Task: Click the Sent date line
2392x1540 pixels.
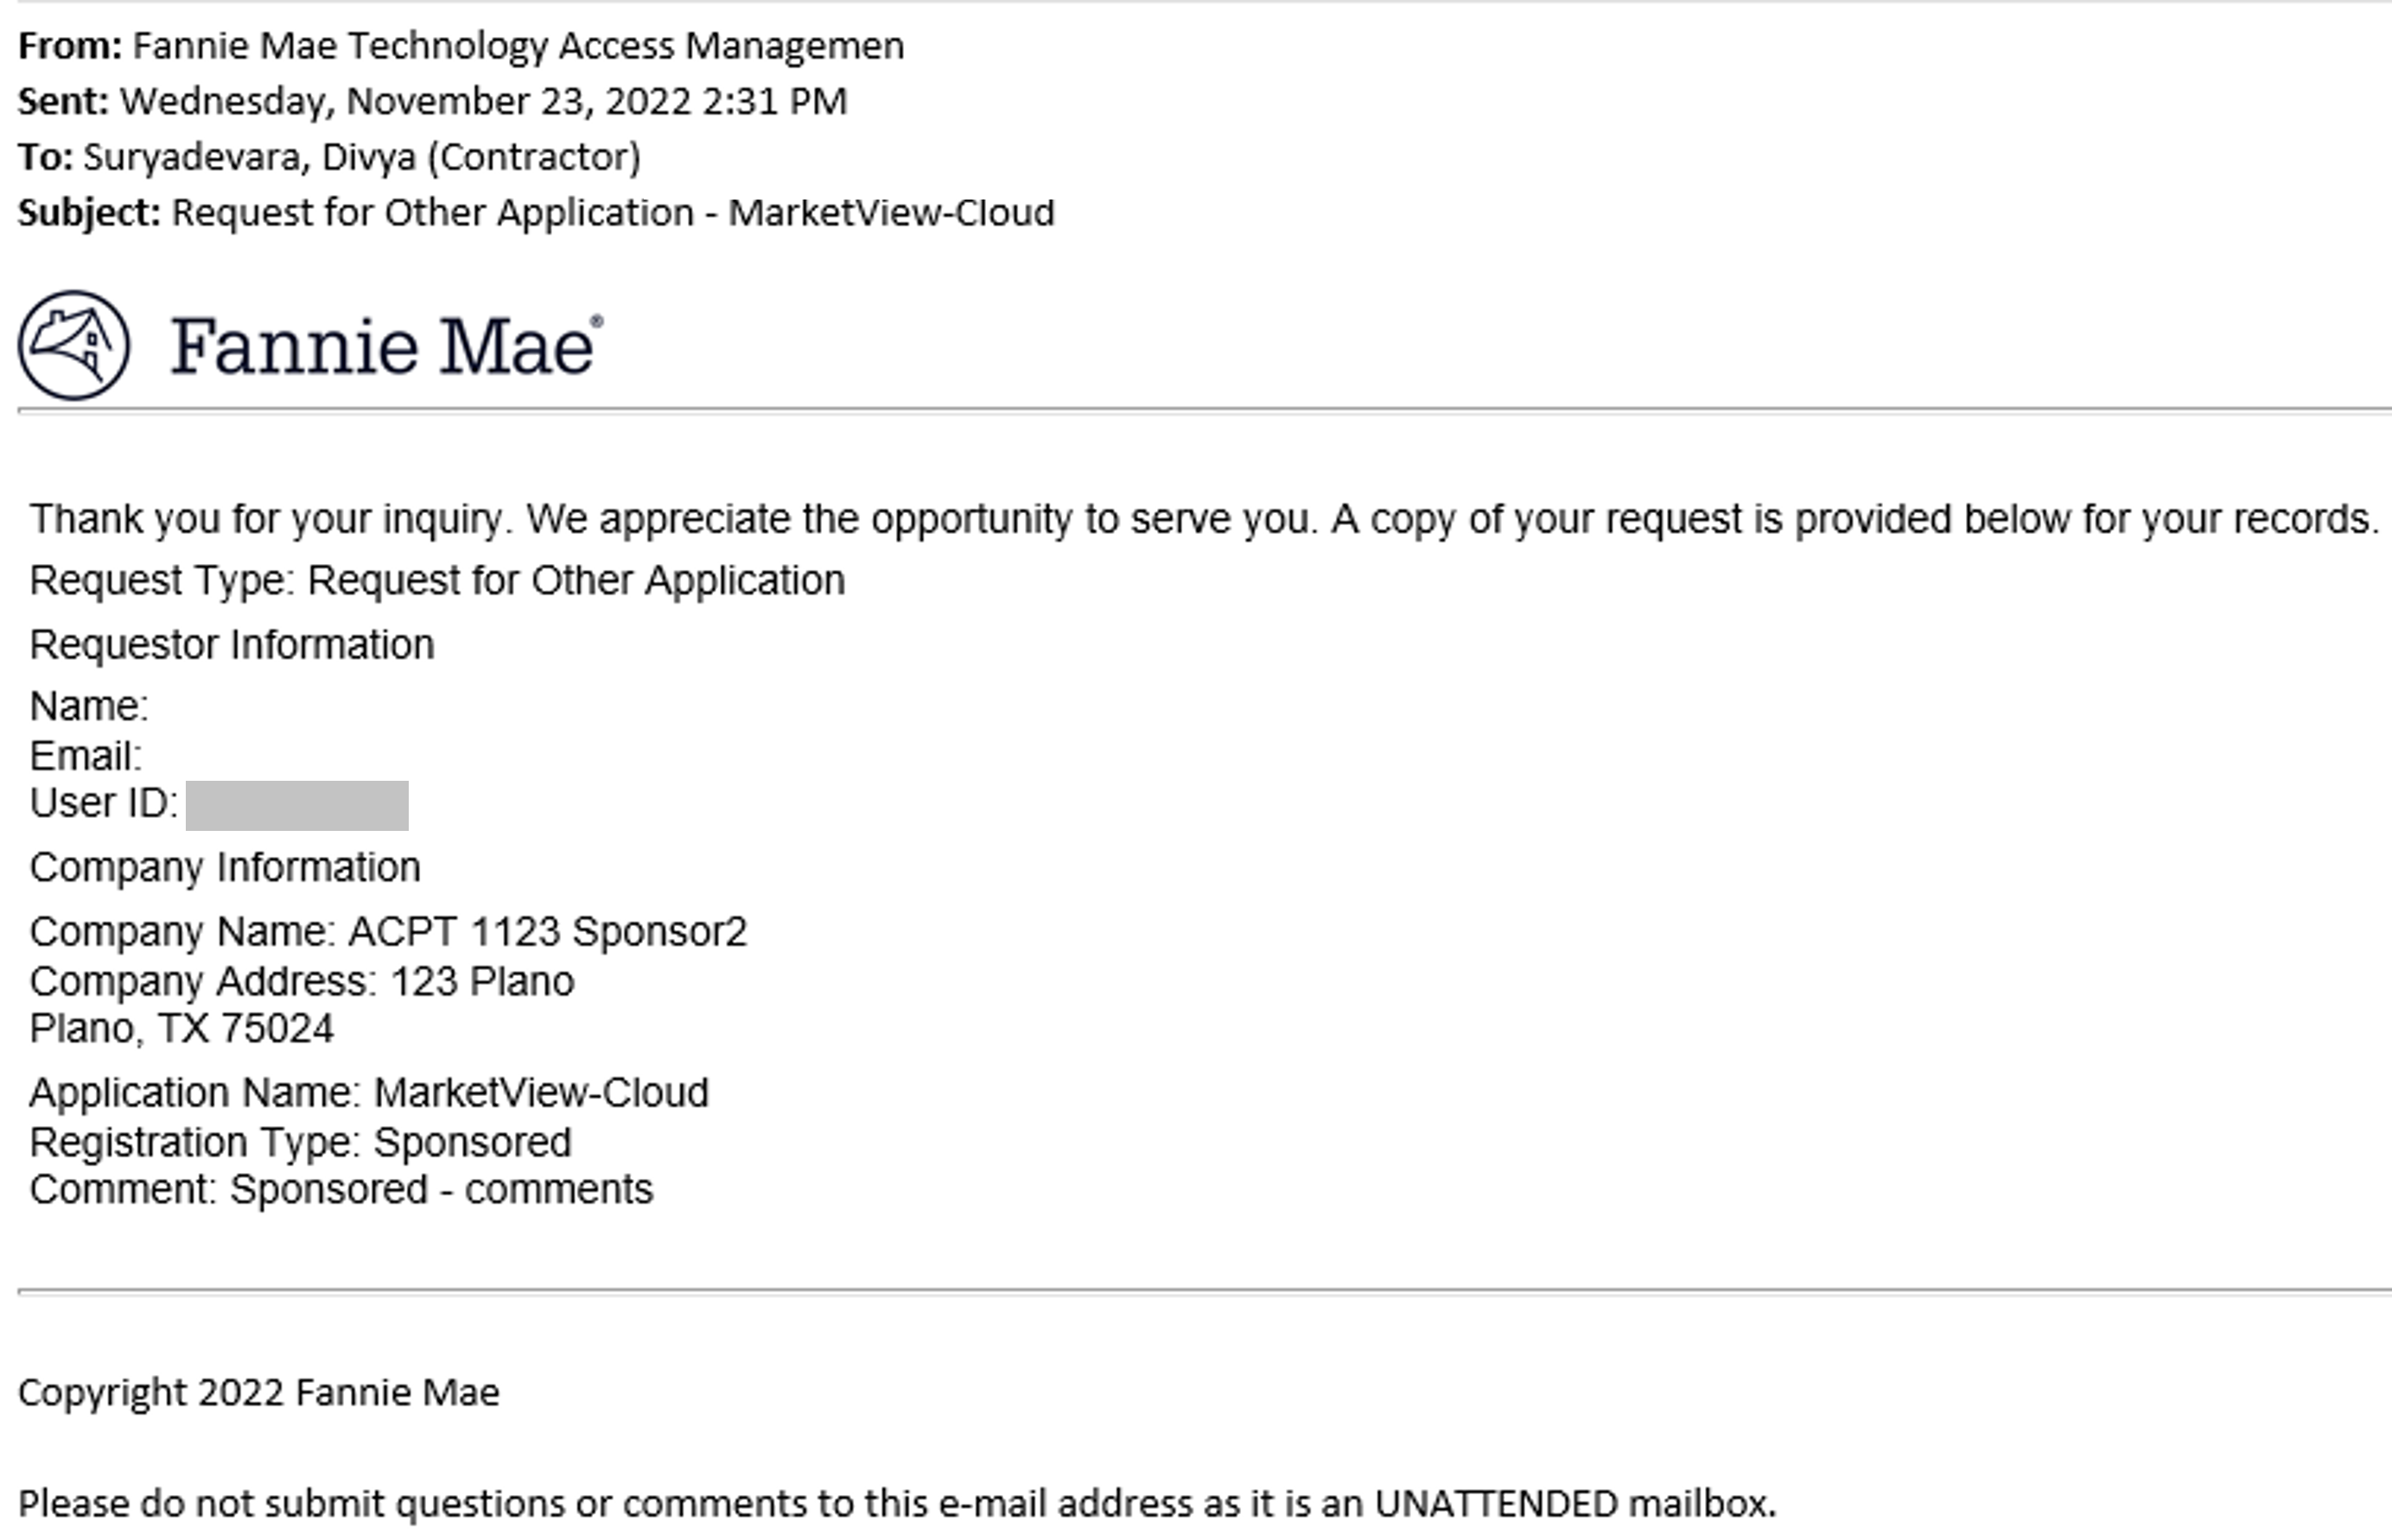Action: (x=432, y=102)
